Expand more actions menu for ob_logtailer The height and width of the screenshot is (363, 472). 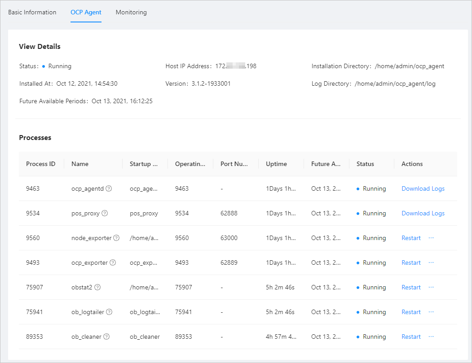tap(431, 312)
